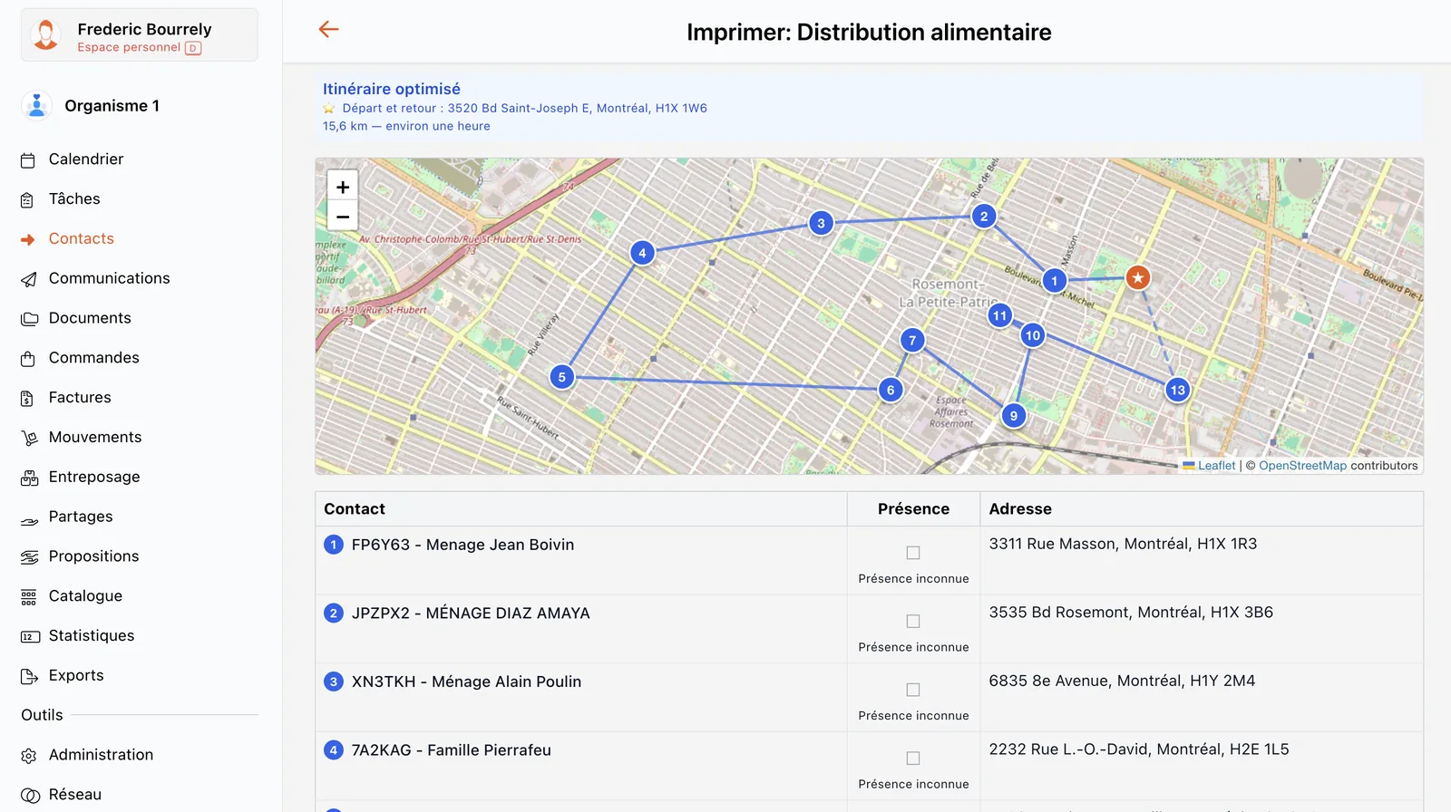1451x812 pixels.
Task: Click map stop marker 4
Action: [642, 253]
